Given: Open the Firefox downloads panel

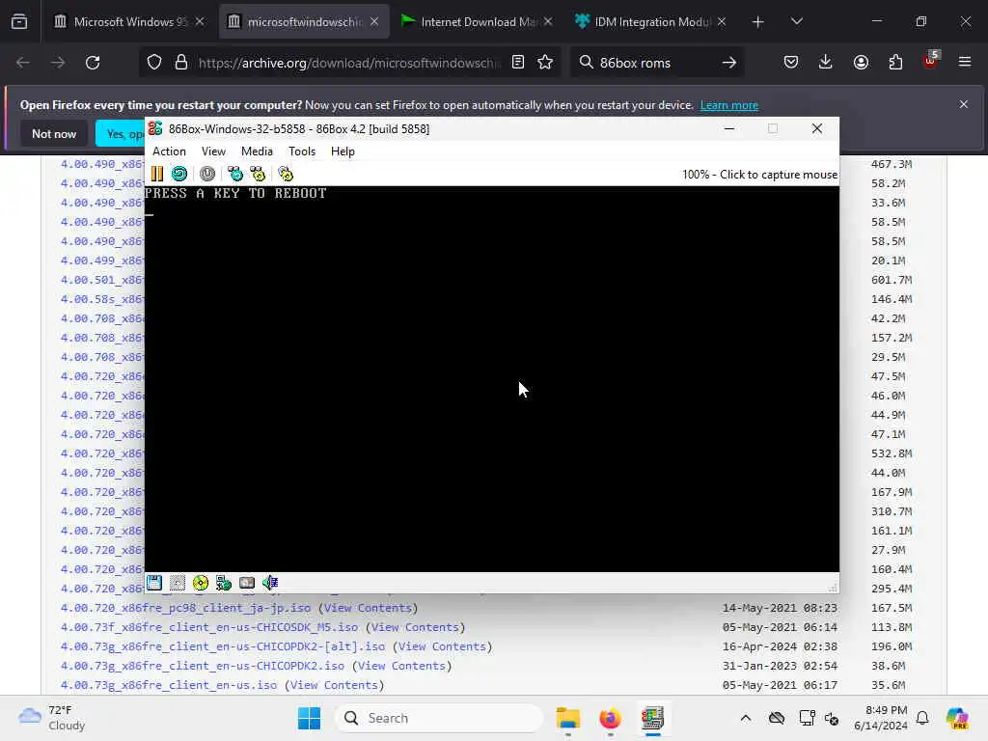Looking at the screenshot, I should [826, 63].
